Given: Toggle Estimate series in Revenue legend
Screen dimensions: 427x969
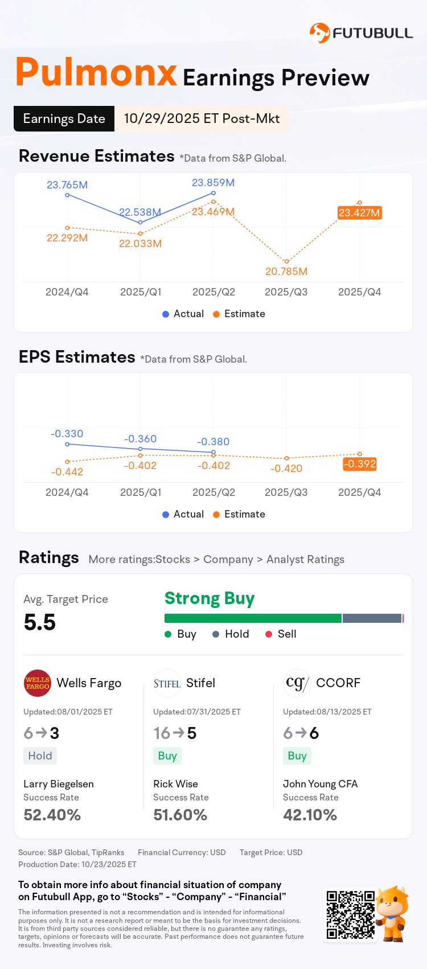Looking at the screenshot, I should tap(239, 314).
